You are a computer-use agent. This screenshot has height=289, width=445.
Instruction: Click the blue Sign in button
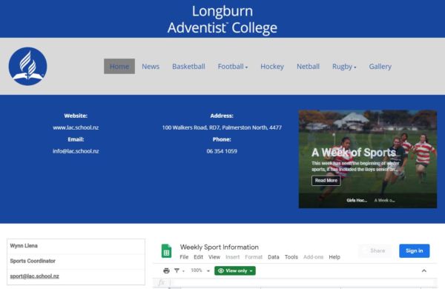414,250
